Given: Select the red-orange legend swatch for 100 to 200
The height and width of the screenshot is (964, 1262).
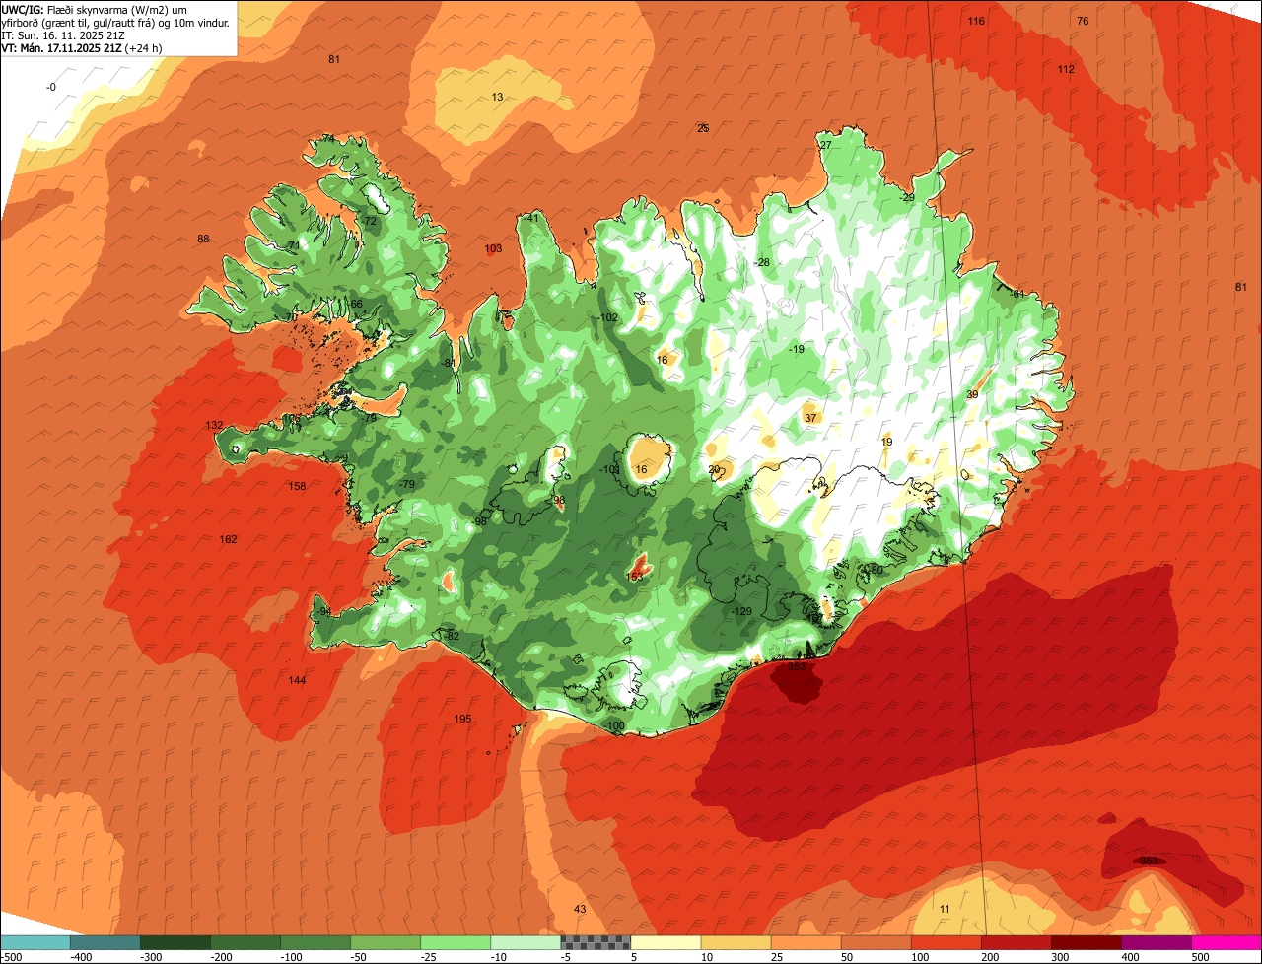Looking at the screenshot, I should click(945, 942).
